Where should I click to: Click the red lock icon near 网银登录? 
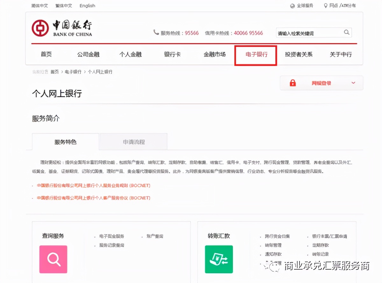[x=293, y=83]
